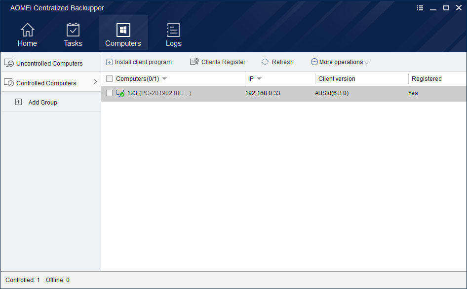Image resolution: width=467 pixels, height=289 pixels.
Task: Click the online computer status icon for 123
Action: (x=120, y=93)
